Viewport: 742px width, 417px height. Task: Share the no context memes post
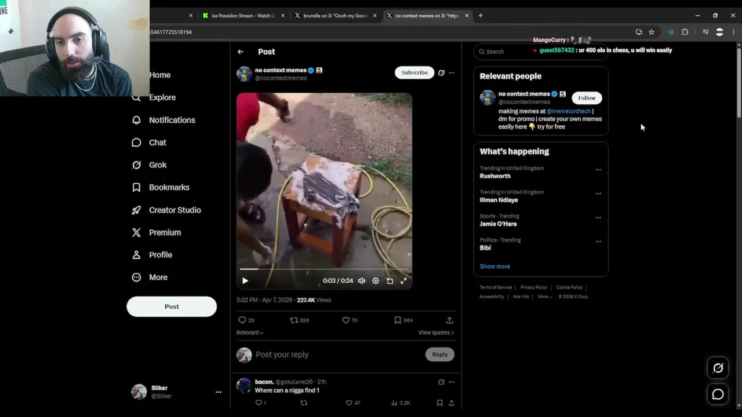(x=449, y=320)
